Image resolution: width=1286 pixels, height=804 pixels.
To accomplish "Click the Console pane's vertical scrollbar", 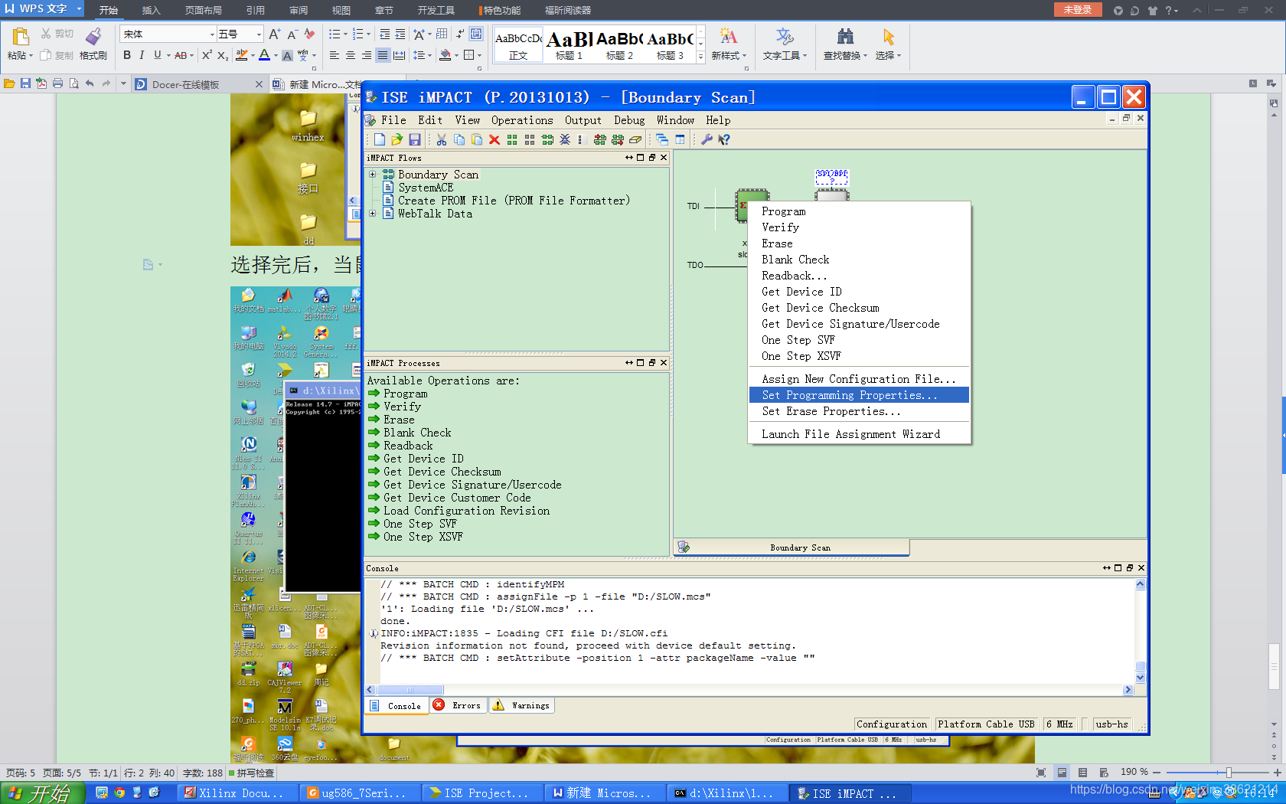I will 1141,631.
